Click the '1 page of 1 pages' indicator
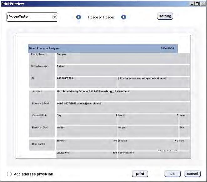 (101, 17)
